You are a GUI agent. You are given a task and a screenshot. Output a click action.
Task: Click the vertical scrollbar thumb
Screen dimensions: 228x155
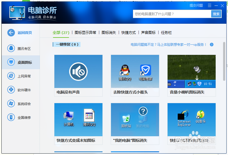(x=224, y=61)
